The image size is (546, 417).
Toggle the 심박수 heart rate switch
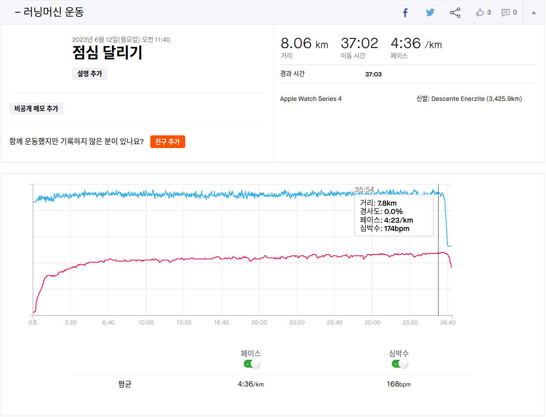tap(400, 364)
